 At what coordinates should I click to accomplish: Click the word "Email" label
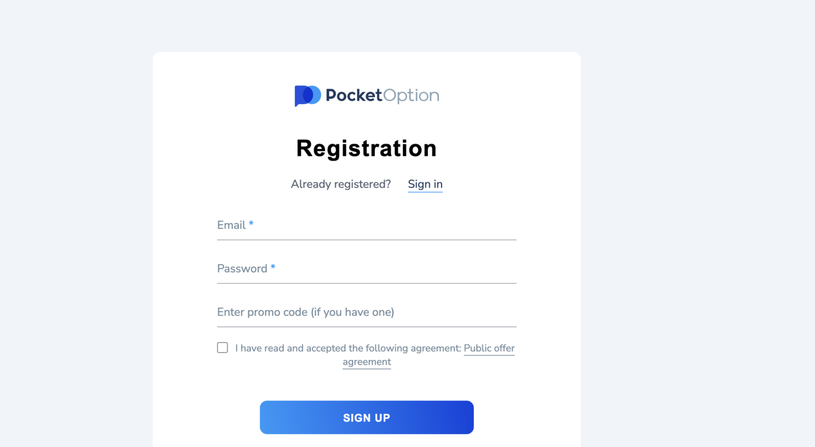(231, 225)
